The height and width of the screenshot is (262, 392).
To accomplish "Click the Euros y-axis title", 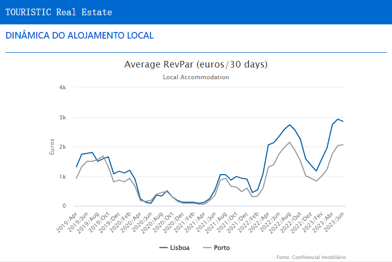I will coord(52,147).
